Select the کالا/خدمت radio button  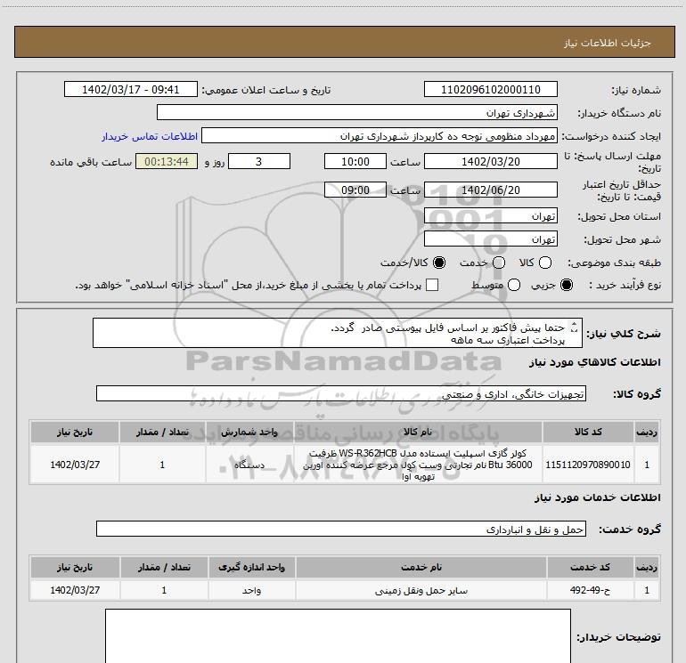pos(439,263)
